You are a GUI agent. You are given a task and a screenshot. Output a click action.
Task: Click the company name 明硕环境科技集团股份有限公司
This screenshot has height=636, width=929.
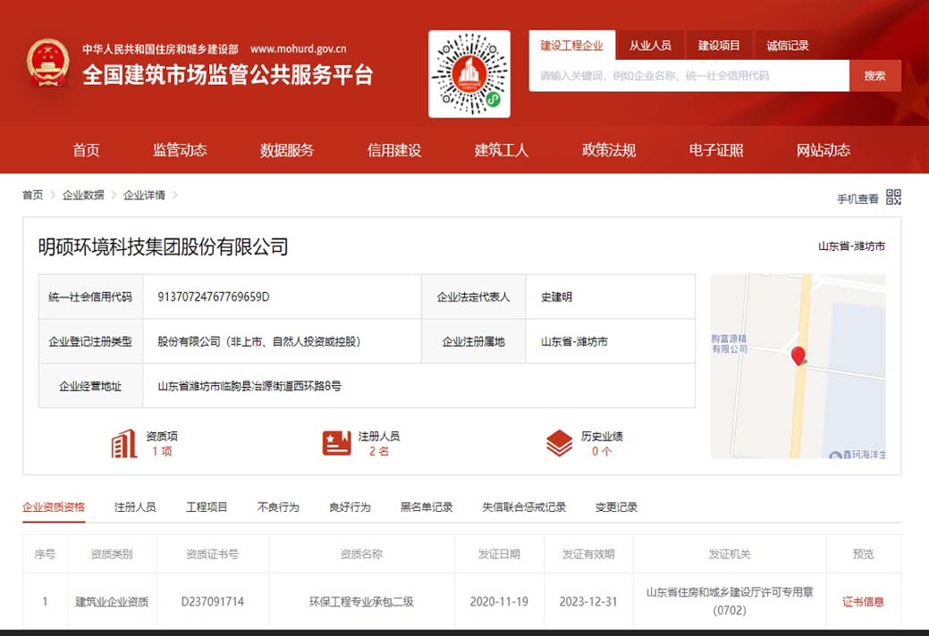point(163,247)
